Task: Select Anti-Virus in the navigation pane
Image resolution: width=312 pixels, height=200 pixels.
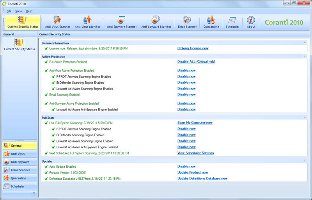Action: [x=20, y=154]
